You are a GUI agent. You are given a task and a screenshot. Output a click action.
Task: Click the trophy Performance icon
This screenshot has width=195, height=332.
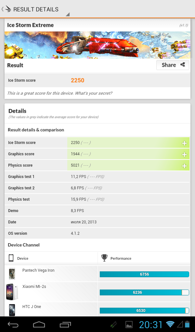tap(104, 258)
